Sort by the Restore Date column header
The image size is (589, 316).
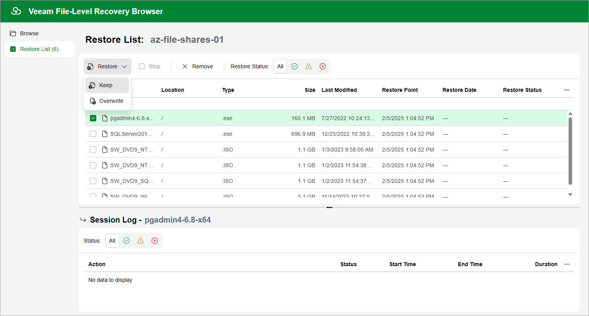click(459, 90)
